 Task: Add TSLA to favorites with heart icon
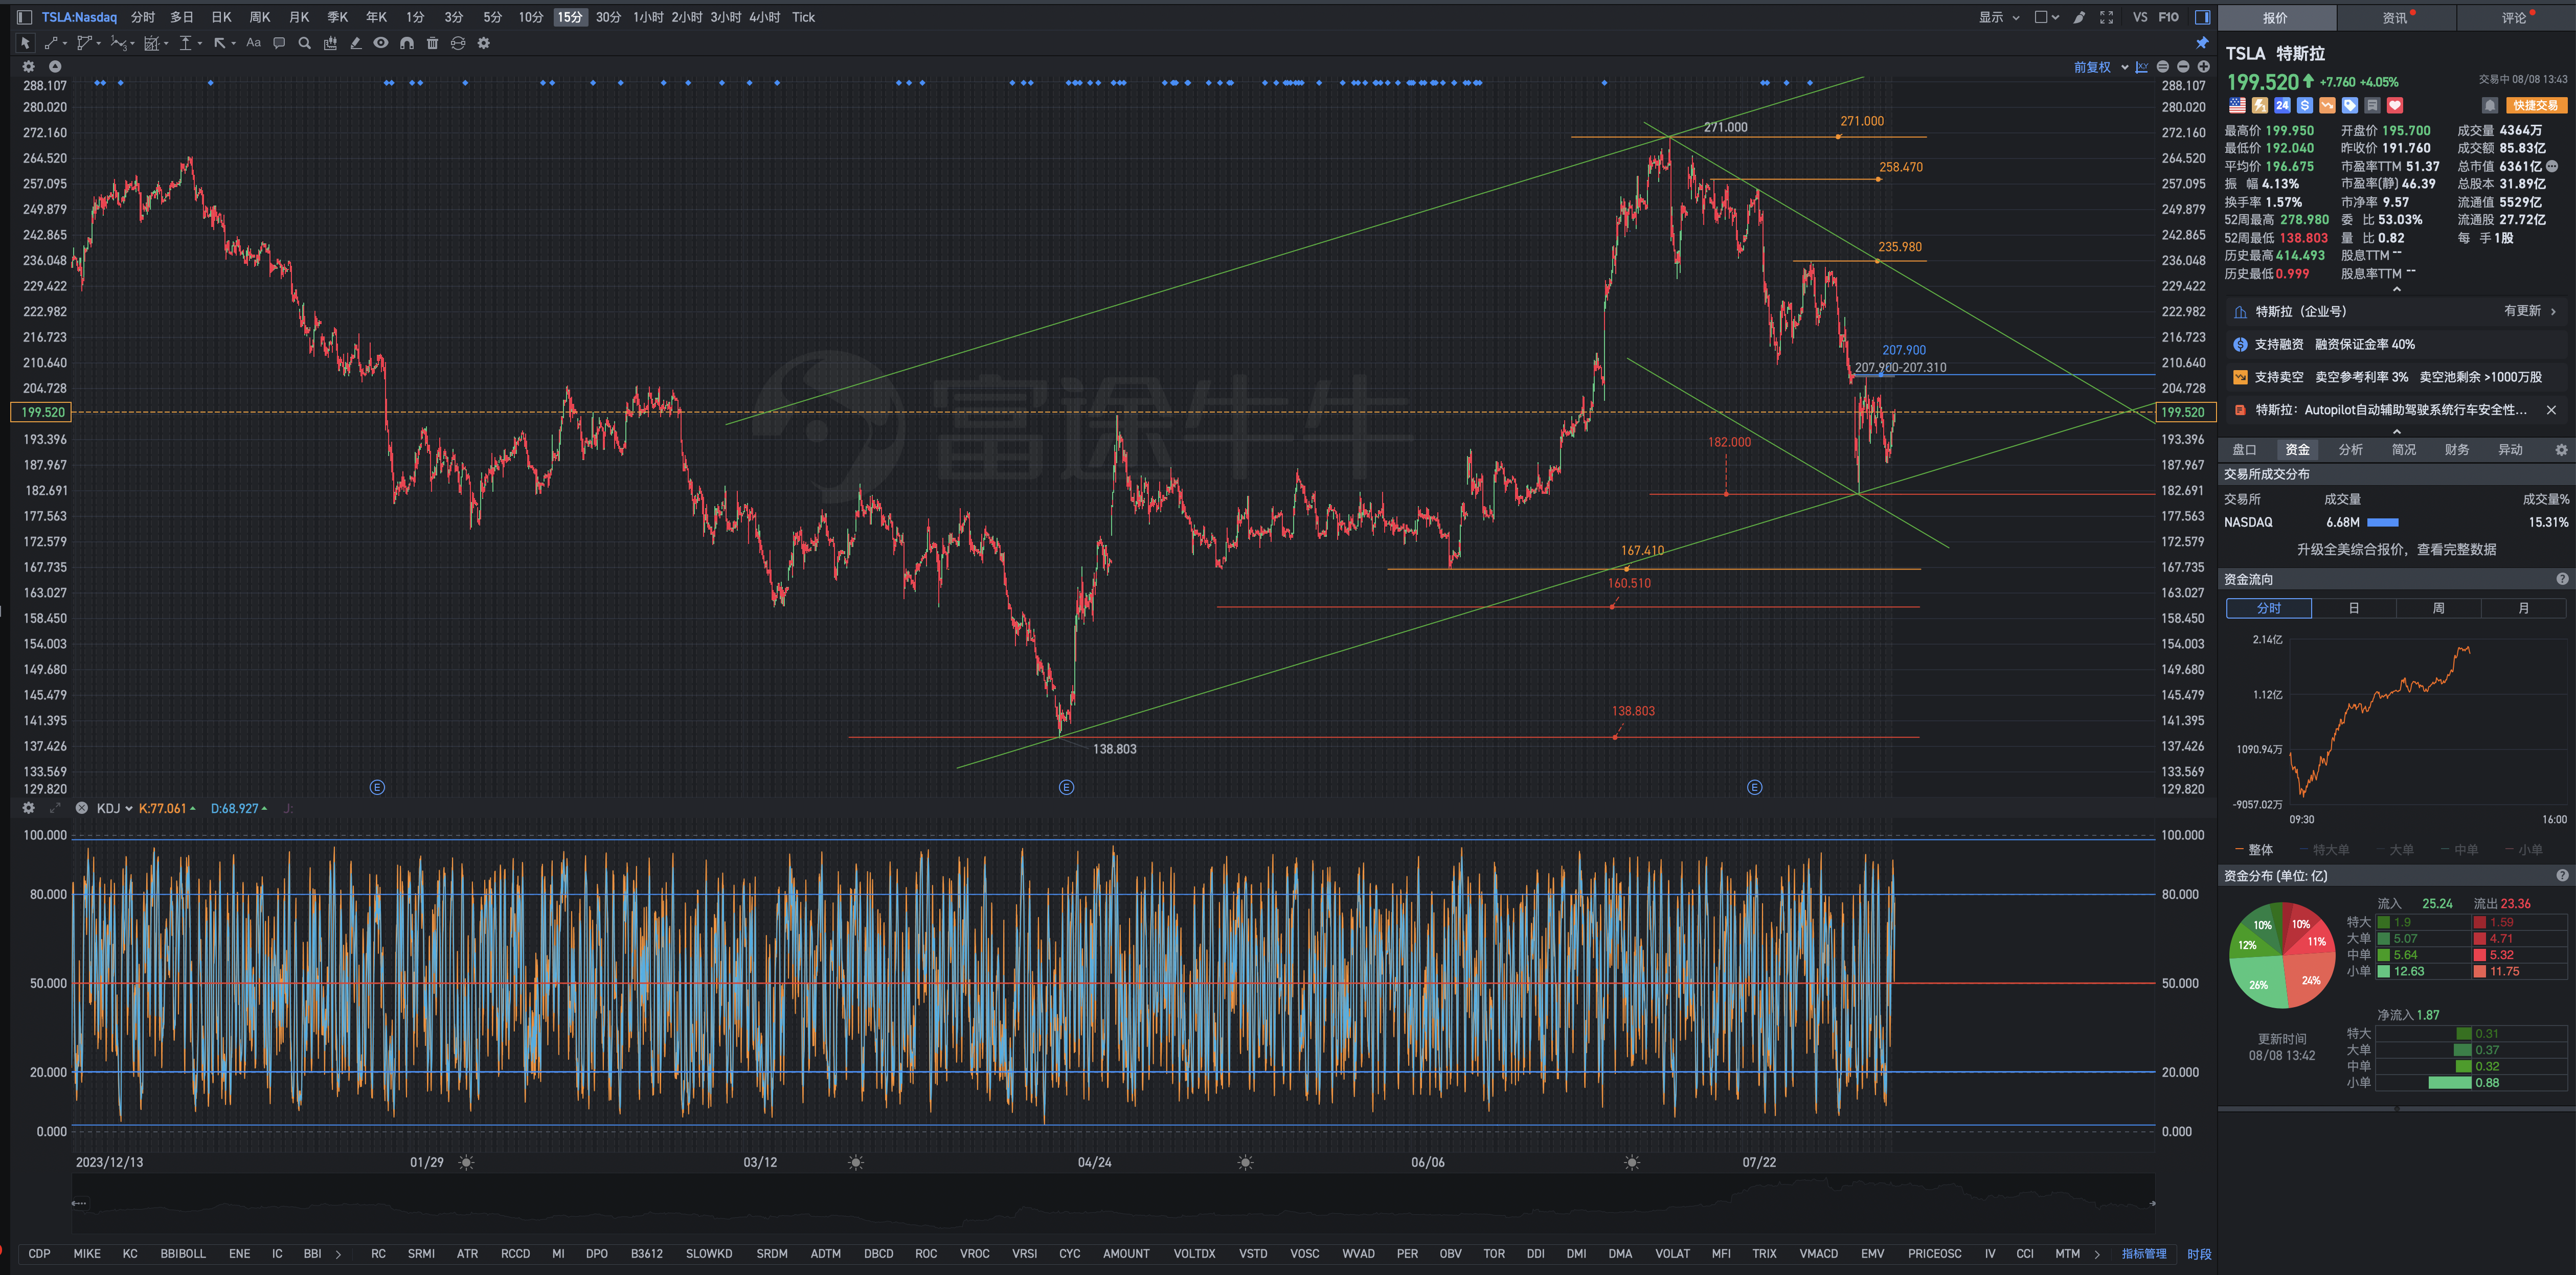click(x=2395, y=105)
